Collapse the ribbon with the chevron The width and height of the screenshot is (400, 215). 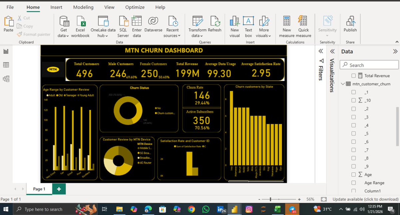click(396, 42)
